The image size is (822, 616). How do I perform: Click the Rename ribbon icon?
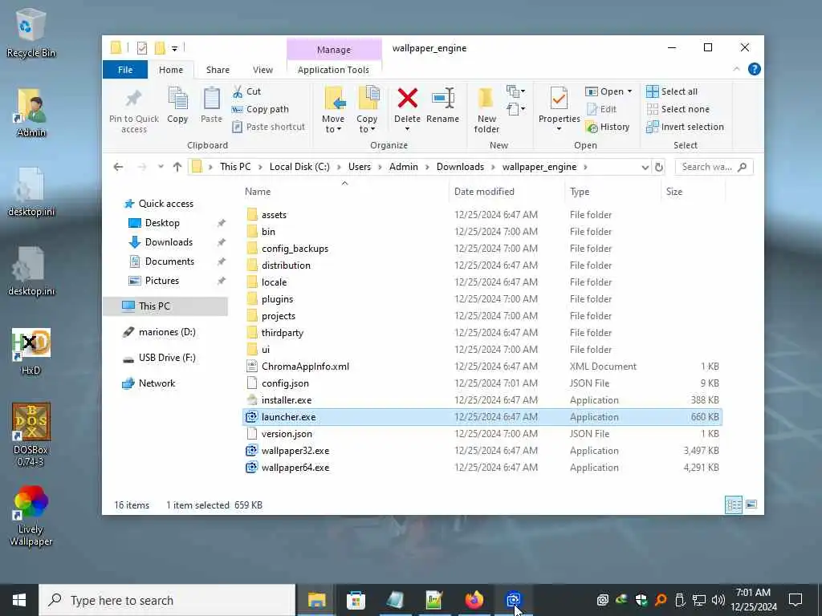click(443, 98)
